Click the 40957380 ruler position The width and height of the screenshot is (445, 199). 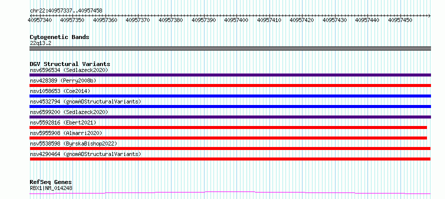(x=171, y=20)
